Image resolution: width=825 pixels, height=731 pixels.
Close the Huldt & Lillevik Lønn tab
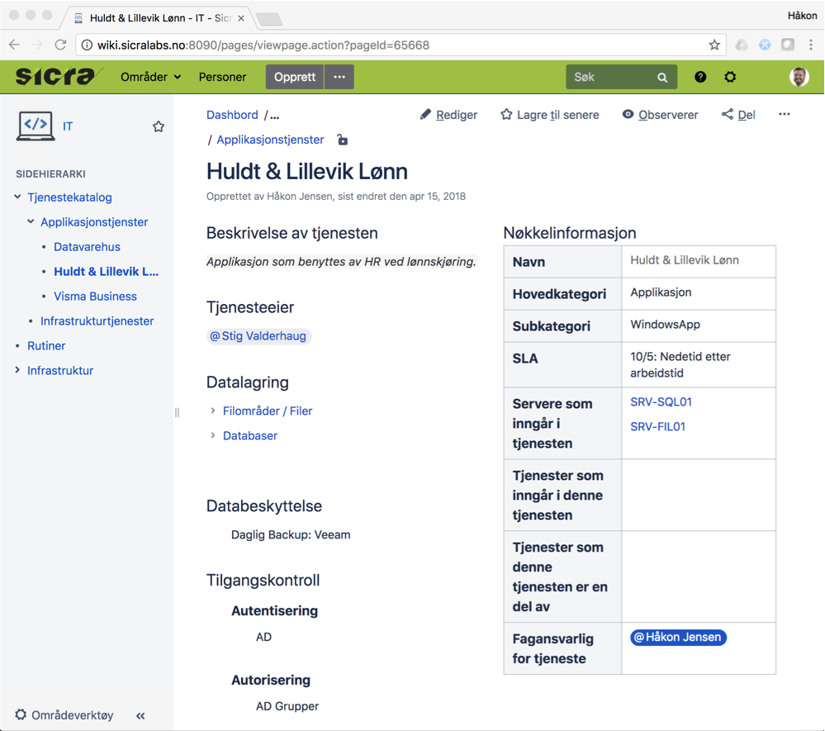tap(241, 18)
